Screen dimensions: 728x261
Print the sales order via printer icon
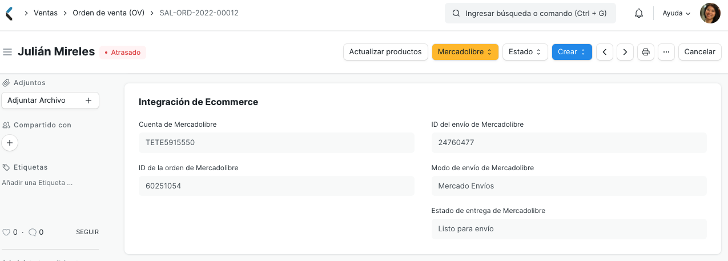coord(646,52)
